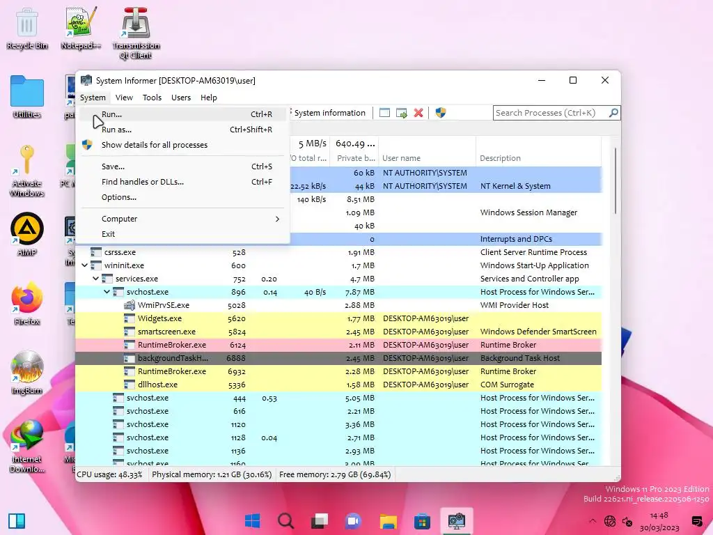The height and width of the screenshot is (535, 713).
Task: Click the System information toolbar button
Action: coord(329,113)
